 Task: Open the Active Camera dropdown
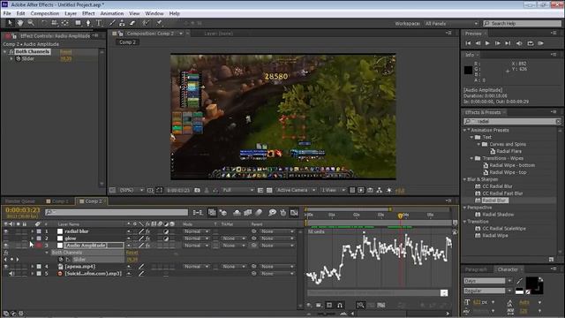296,190
